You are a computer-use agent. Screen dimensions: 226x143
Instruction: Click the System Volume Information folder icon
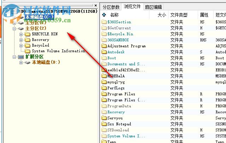coord(28,51)
